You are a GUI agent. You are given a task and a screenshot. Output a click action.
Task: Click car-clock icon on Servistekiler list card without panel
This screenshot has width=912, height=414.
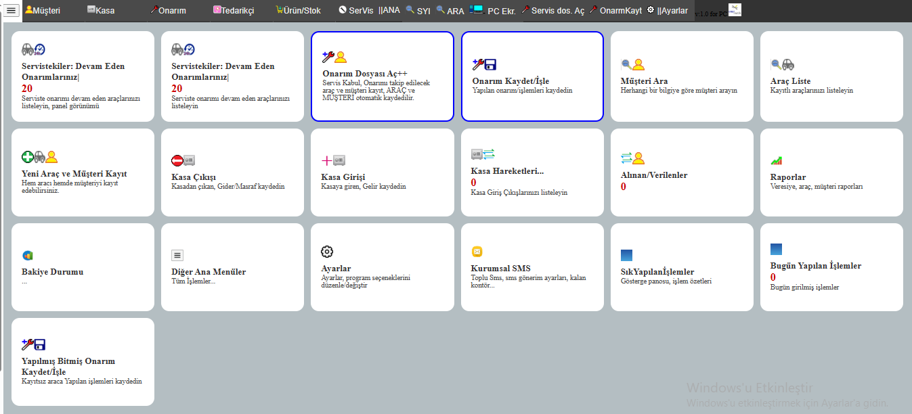pyautogui.click(x=183, y=49)
